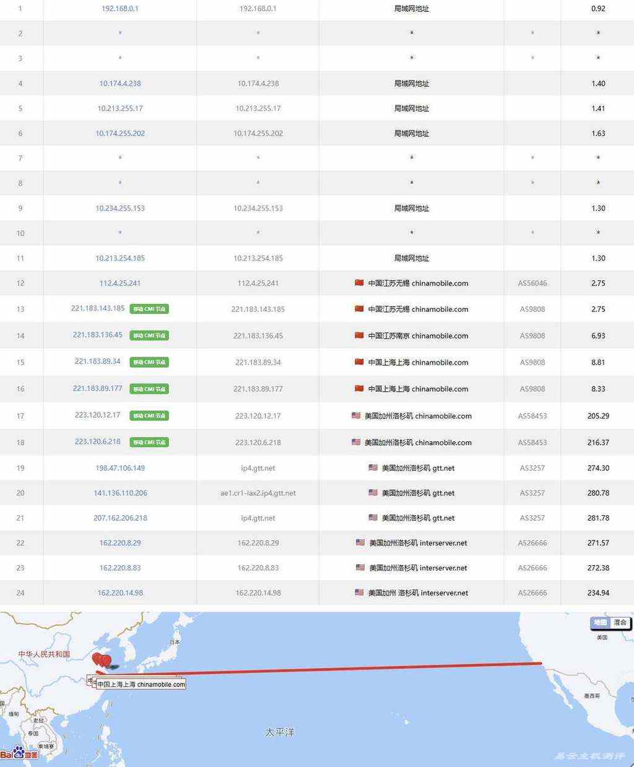Click the China flag in hop 15 row
The width and height of the screenshot is (634, 767).
[x=359, y=362]
